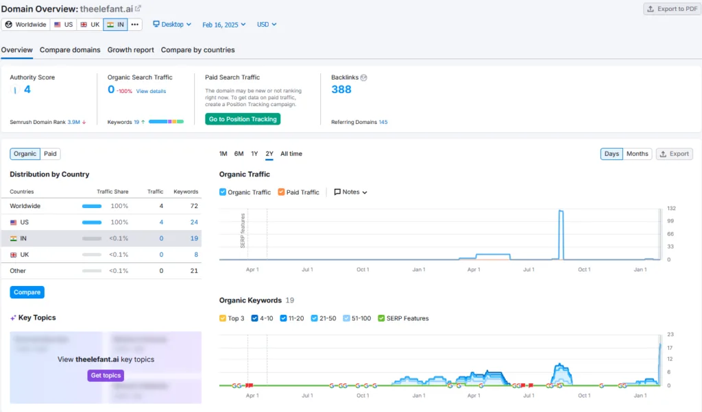
Task: Select 2Y time range
Action: pos(269,154)
